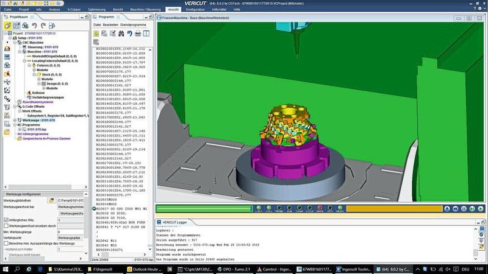Click the G-code icon in left sidebar
The height and width of the screenshot is (274, 488).
click(7, 99)
